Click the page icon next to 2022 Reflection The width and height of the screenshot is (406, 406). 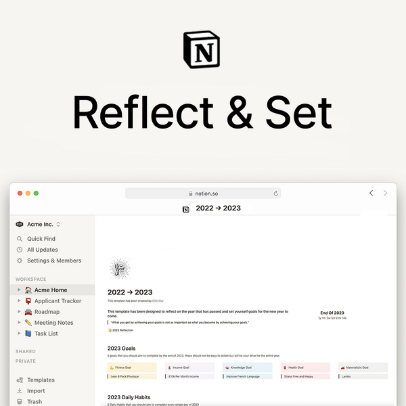point(110,330)
